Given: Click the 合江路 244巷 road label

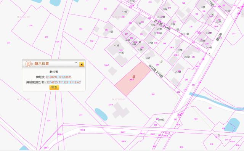Looking at the screenshot, I should (x=162, y=25).
